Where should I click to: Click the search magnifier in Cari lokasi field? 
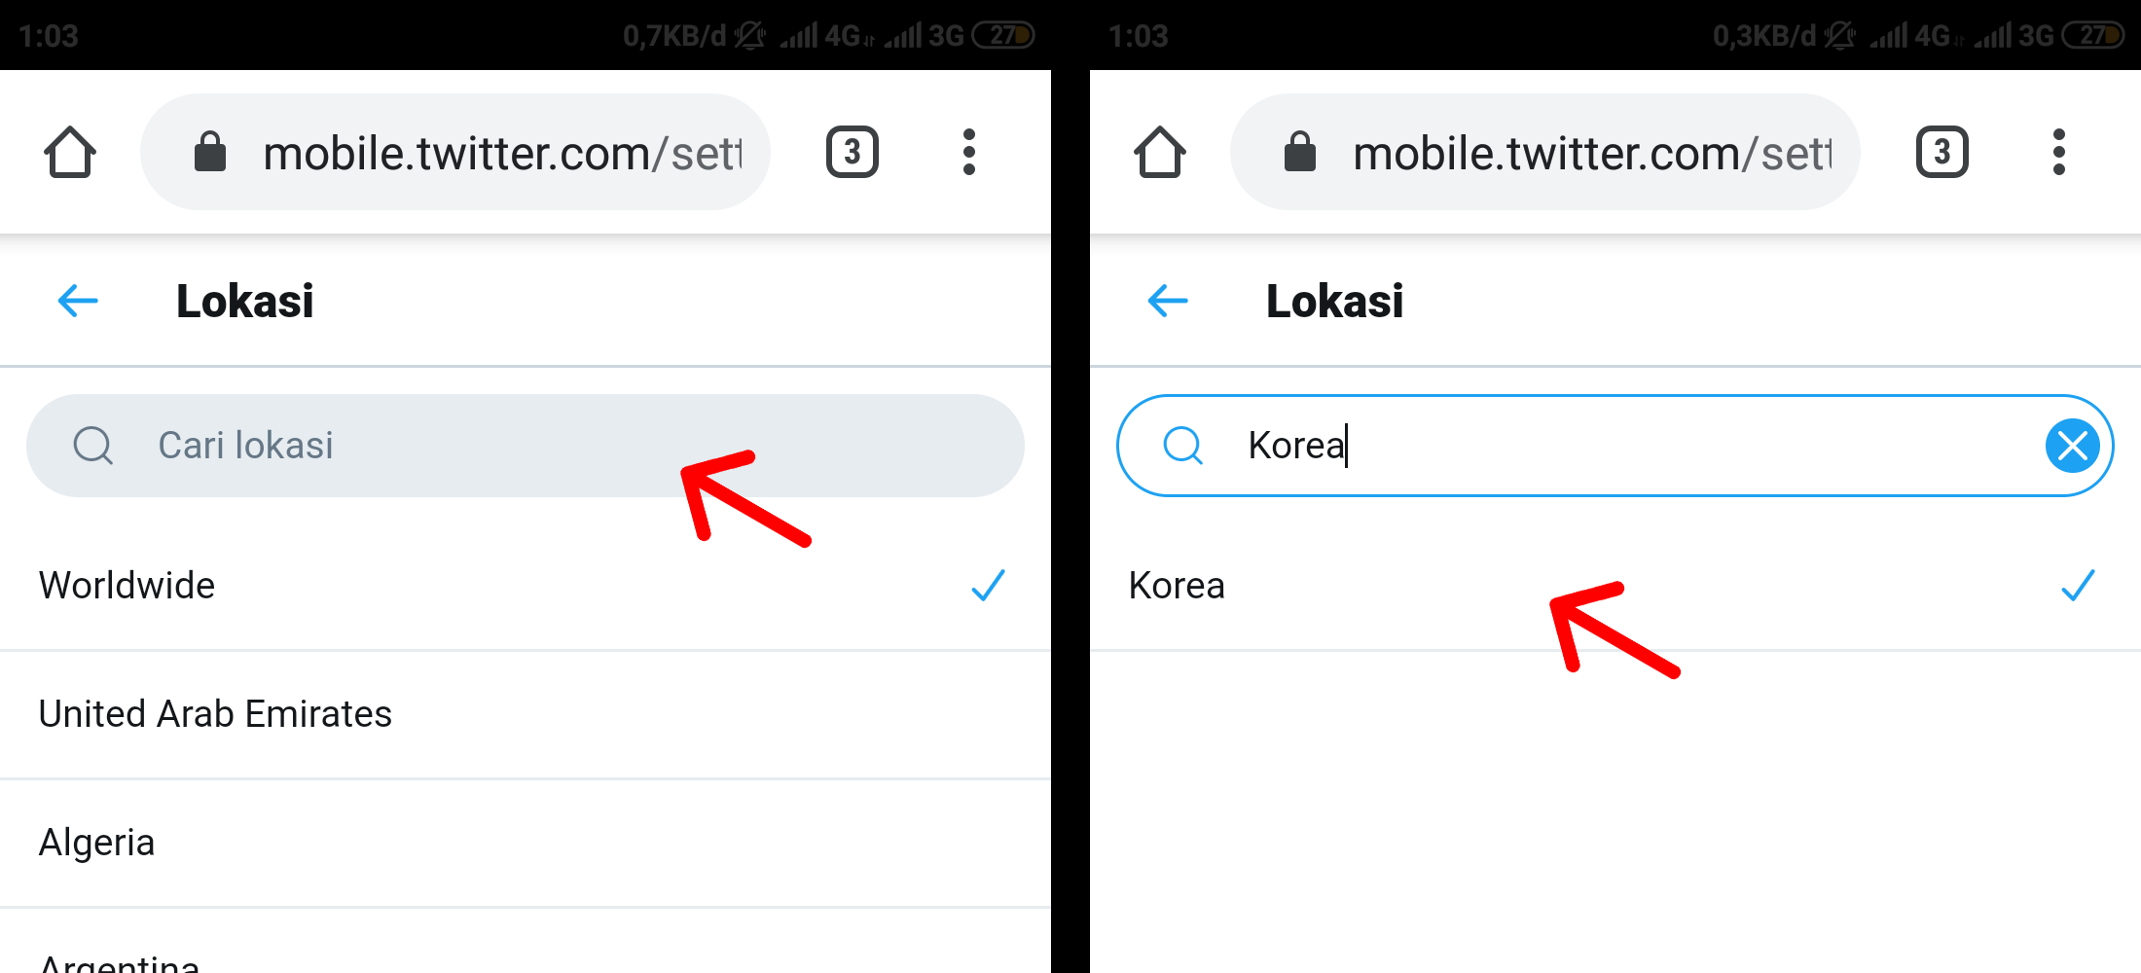tap(92, 446)
